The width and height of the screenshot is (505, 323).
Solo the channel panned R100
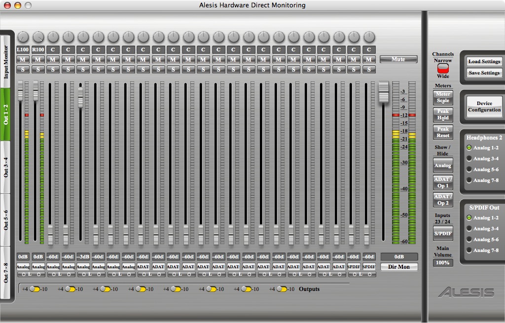point(38,69)
